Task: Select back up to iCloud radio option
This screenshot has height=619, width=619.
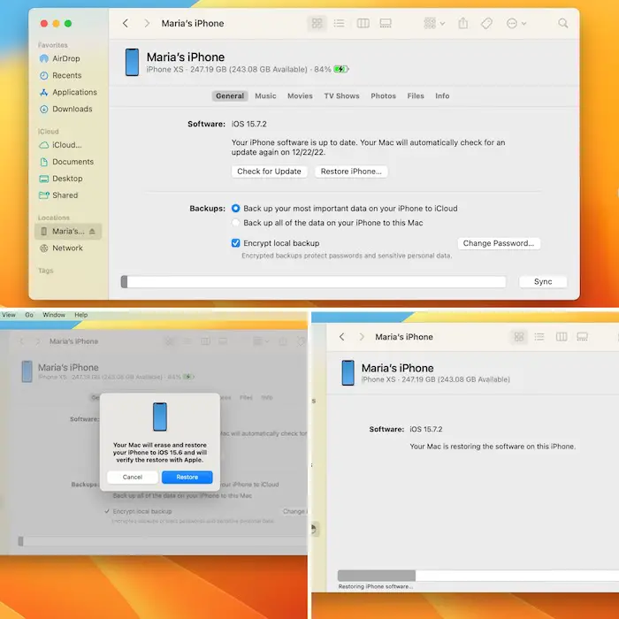Action: (236, 209)
